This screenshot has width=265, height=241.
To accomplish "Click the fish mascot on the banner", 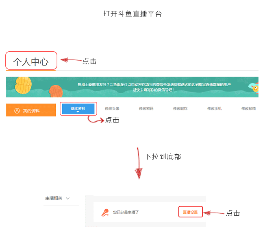I will 254,88.
